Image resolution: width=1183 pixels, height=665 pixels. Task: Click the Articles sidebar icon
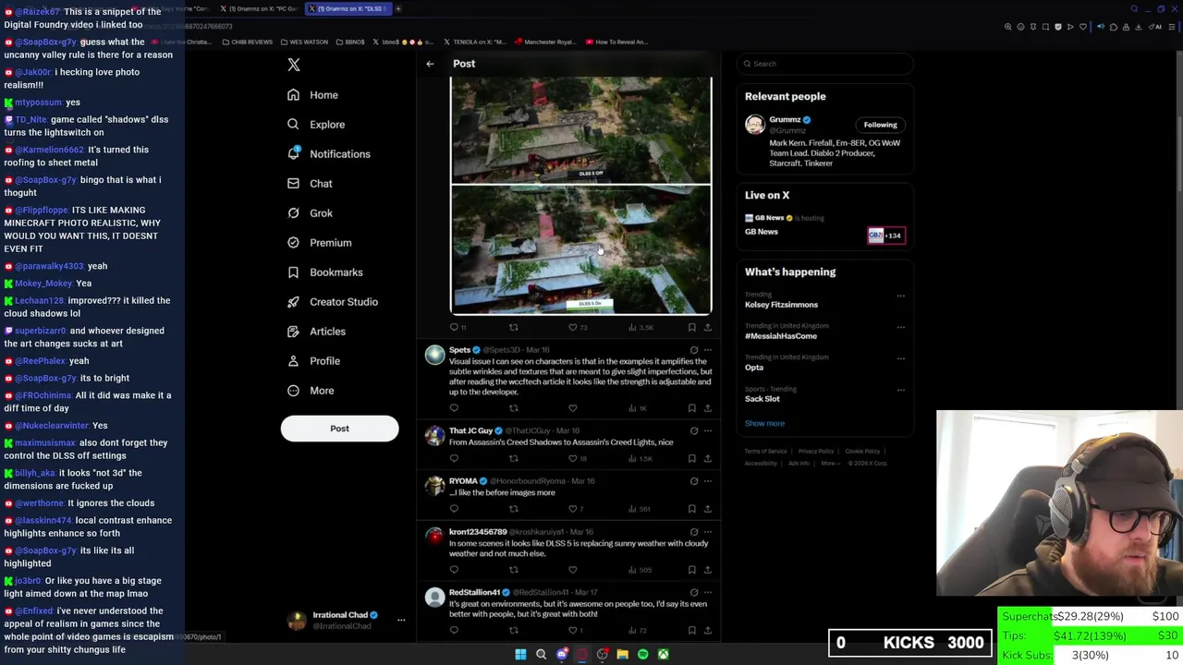click(293, 332)
